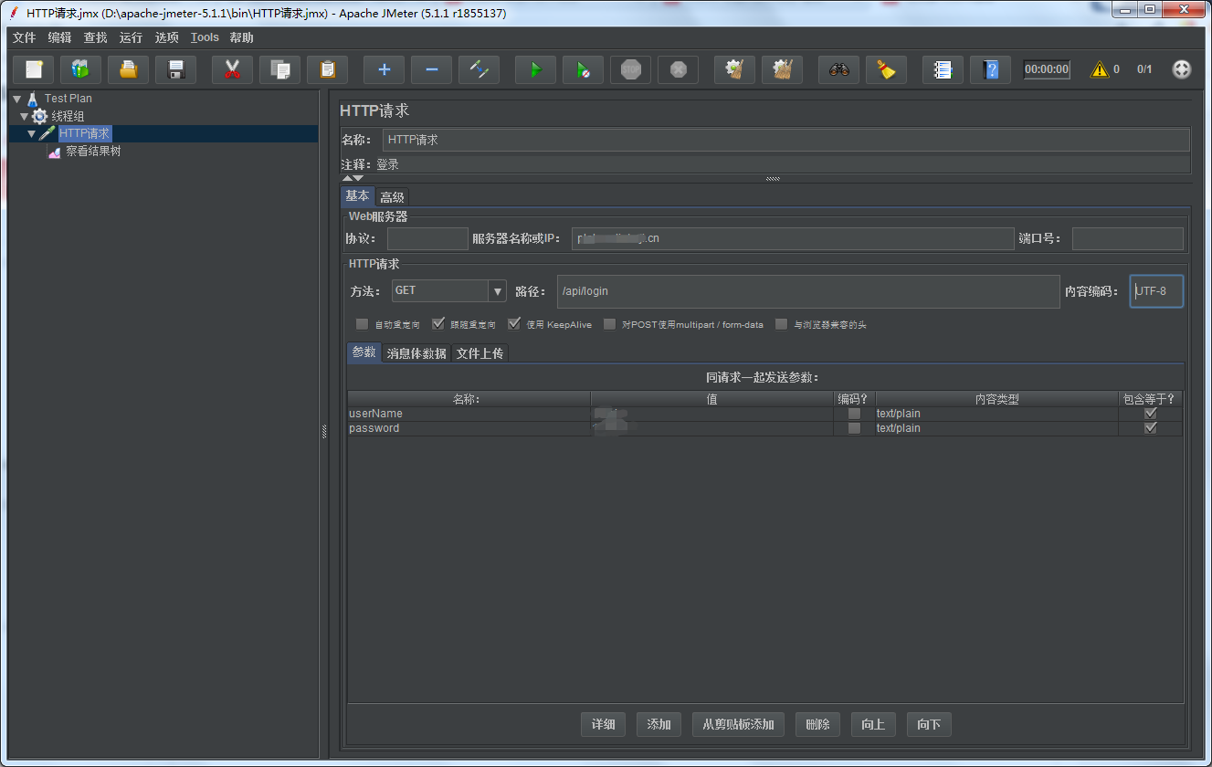Collapse the HTTP请求 tree node arrow

[x=32, y=134]
